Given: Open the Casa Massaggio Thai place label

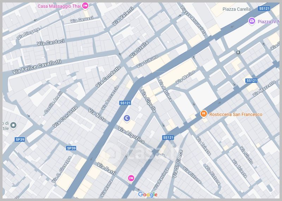Looking at the screenshot, I should [59, 6].
